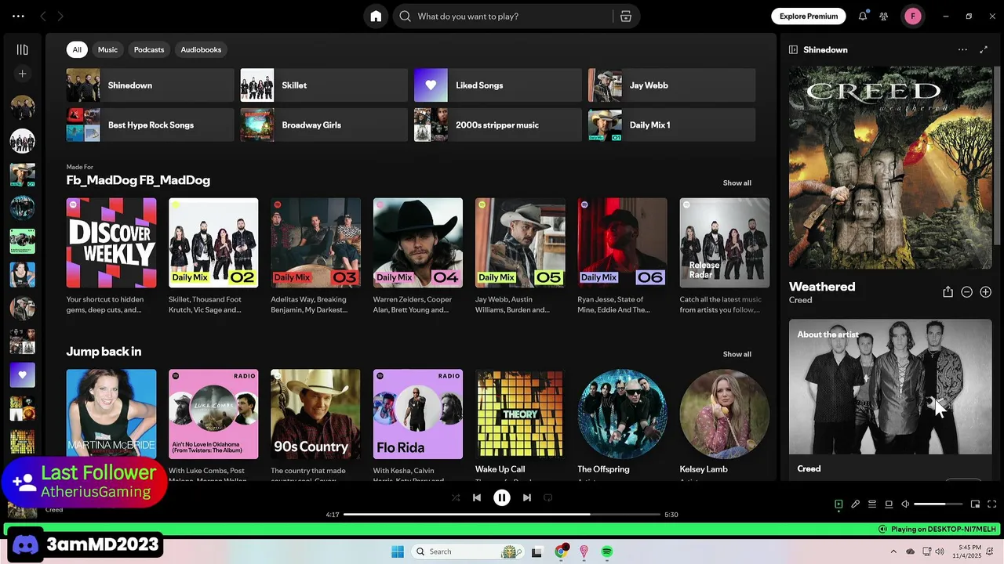Expand Now Playing view to full
The width and height of the screenshot is (1004, 564).
[x=984, y=49]
